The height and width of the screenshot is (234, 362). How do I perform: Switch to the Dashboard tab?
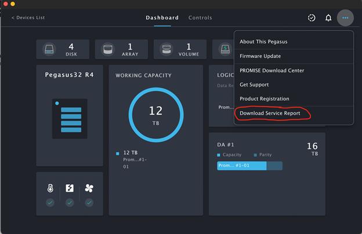point(162,18)
